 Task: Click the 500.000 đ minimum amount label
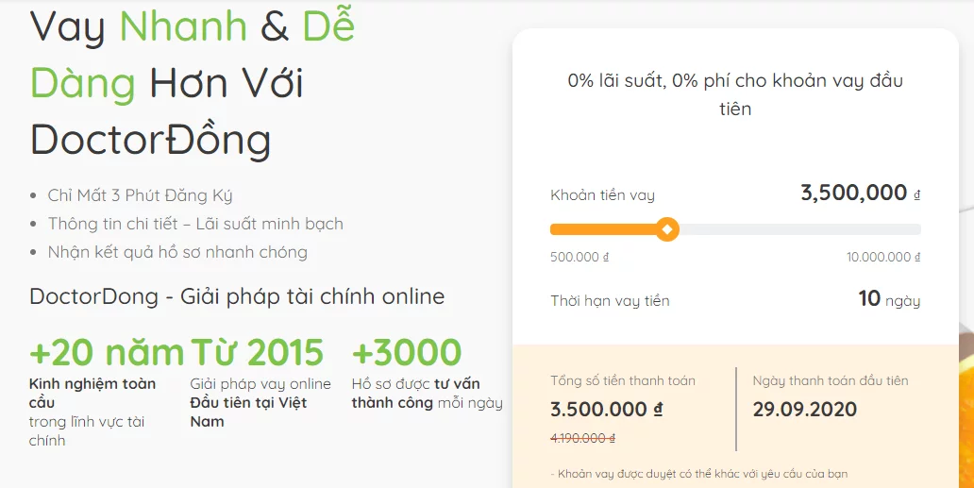579,257
